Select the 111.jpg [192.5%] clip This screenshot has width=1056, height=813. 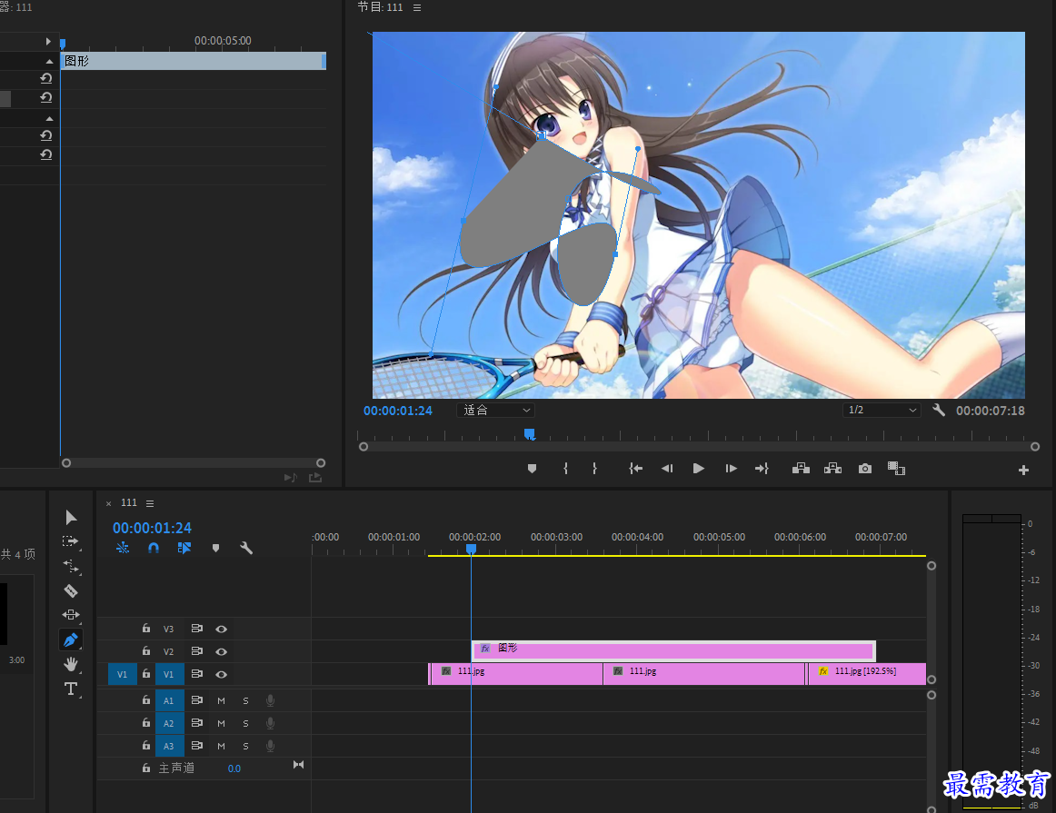867,674
